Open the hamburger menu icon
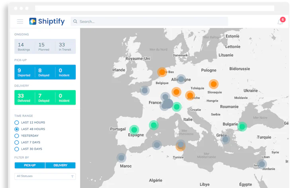 20,22
